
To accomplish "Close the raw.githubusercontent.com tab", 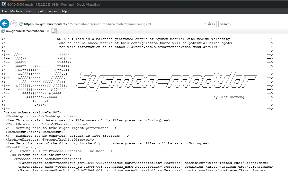I will [48, 31].
